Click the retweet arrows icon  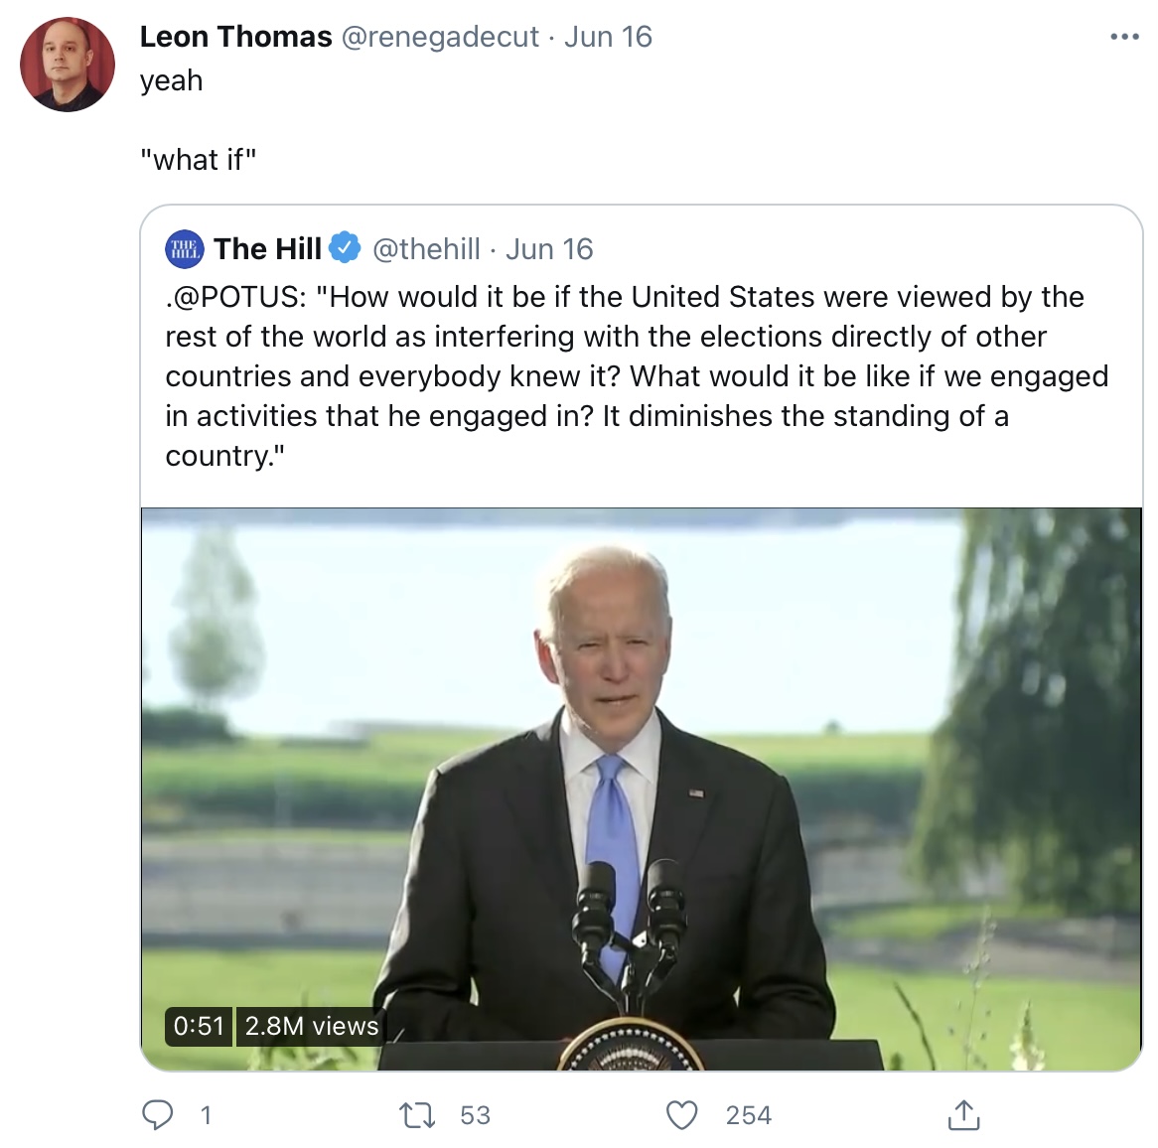pos(416,1115)
